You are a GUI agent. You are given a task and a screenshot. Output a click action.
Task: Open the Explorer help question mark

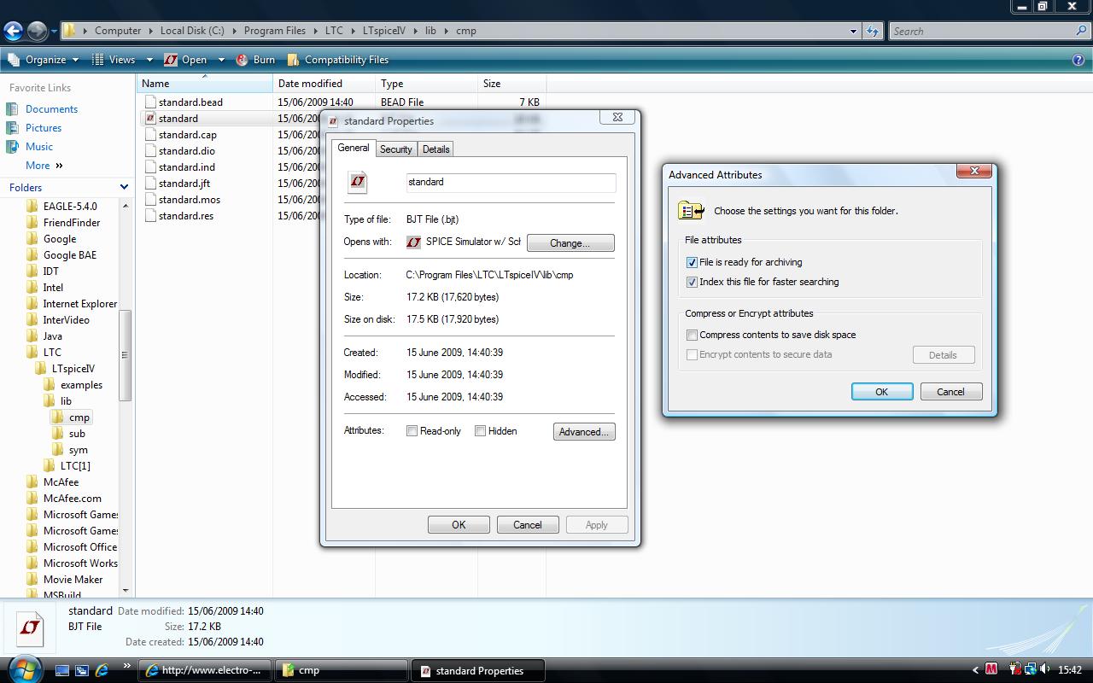coord(1078,60)
